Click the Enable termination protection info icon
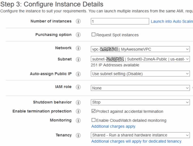Viewport: 193px width, 146px height. coord(78,111)
